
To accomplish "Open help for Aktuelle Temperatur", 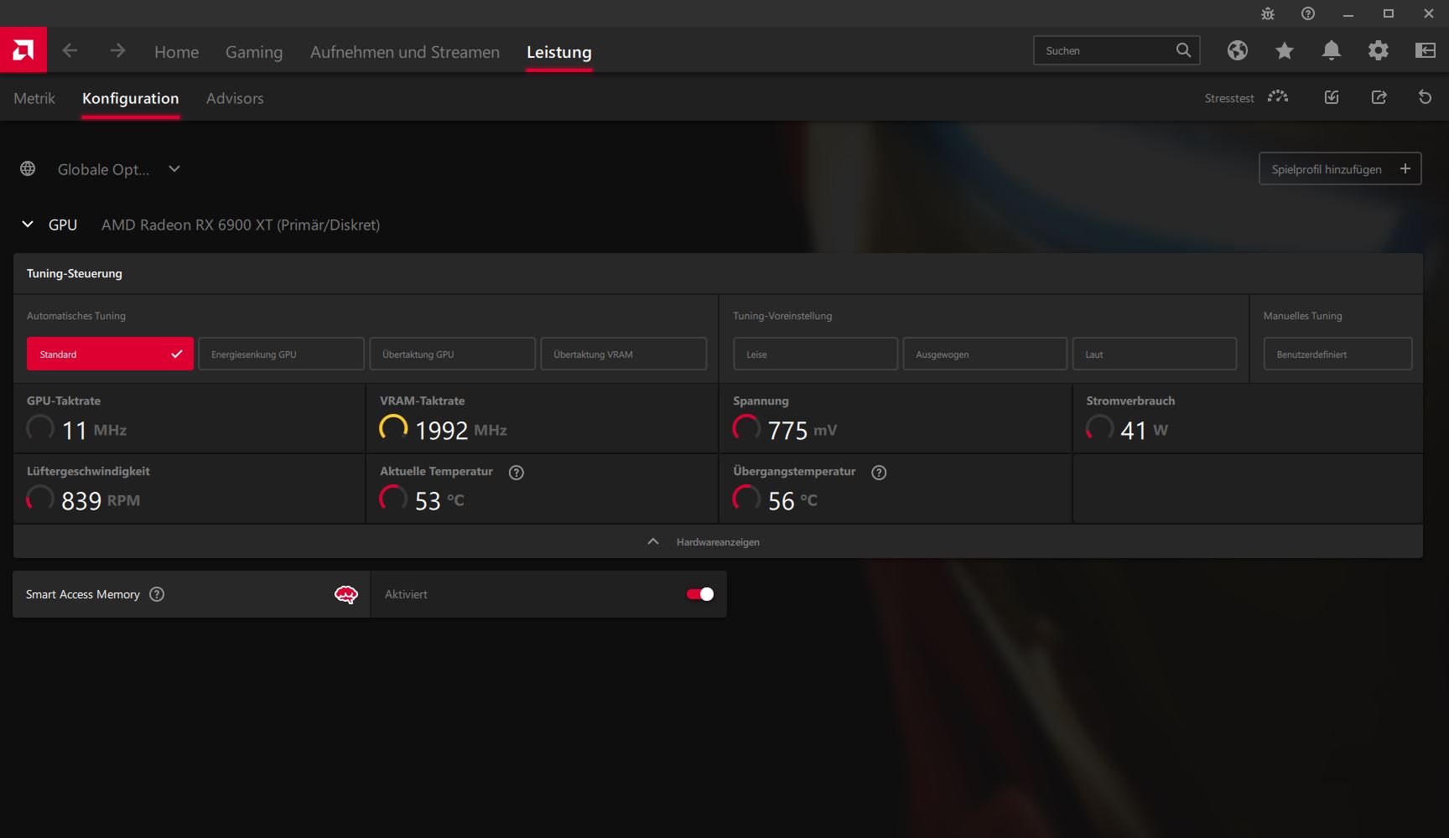I will click(x=517, y=472).
